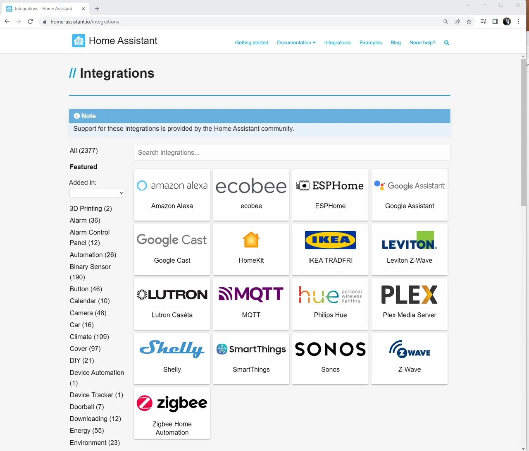Viewport: 529px width, 451px height.
Task: Go to Getting started in the nav
Action: [252, 43]
